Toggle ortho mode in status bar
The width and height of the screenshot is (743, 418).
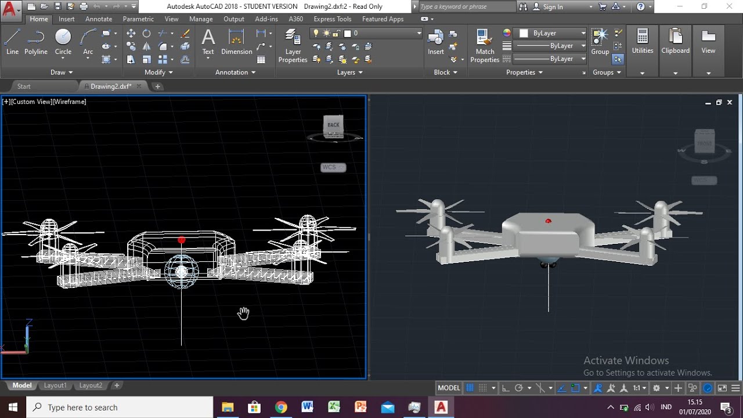(506, 388)
